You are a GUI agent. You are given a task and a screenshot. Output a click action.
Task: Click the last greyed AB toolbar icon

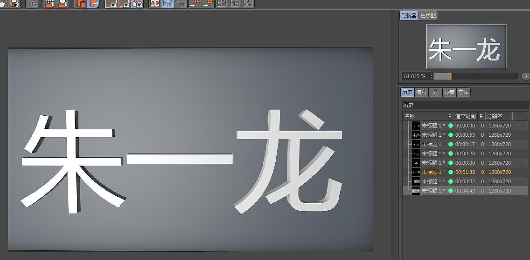[x=248, y=4]
